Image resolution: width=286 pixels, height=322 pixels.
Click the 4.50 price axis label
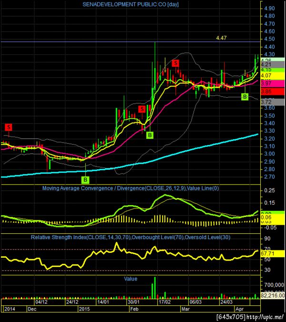coord(269,39)
